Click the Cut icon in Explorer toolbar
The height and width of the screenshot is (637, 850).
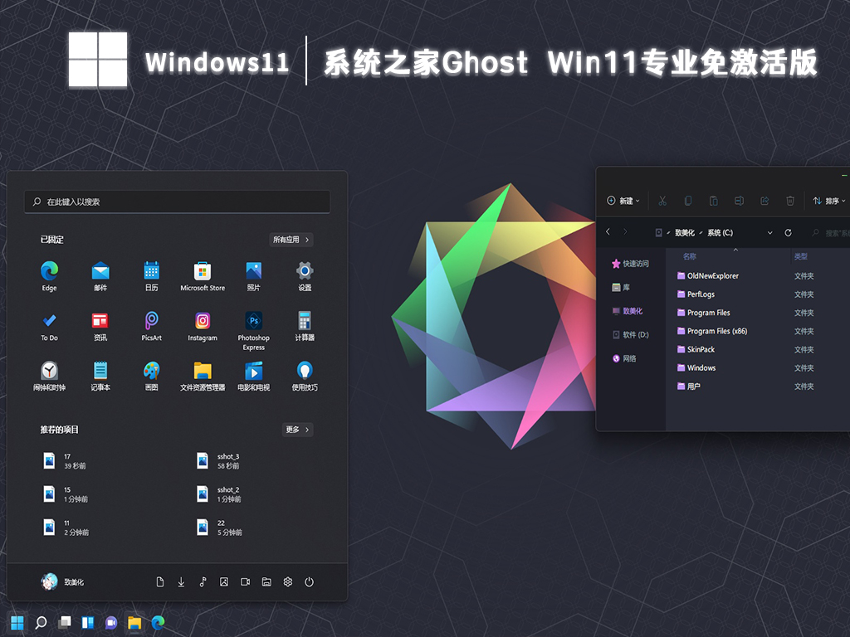point(662,201)
